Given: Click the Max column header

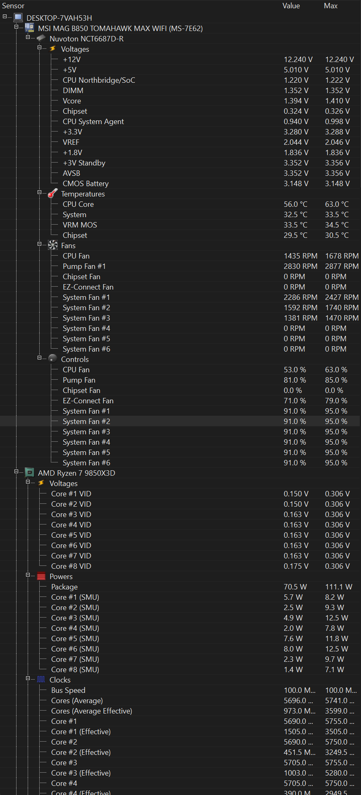Looking at the screenshot, I should pos(331,6).
